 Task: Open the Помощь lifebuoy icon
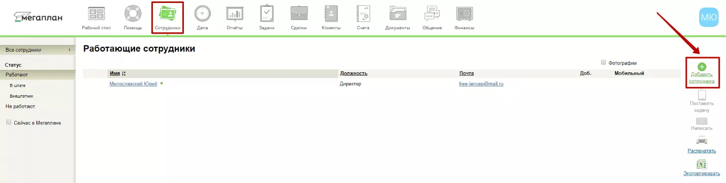pyautogui.click(x=132, y=14)
